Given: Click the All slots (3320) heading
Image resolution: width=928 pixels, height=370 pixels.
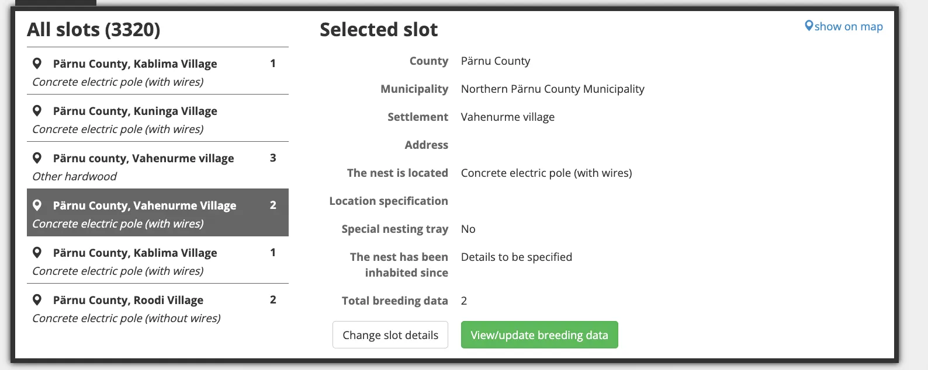Looking at the screenshot, I should [x=94, y=30].
